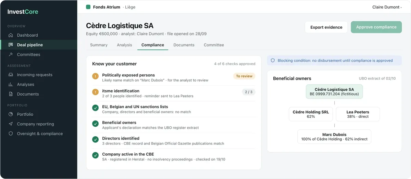
Task: Click the InvestCore logo
Action: click(x=23, y=12)
